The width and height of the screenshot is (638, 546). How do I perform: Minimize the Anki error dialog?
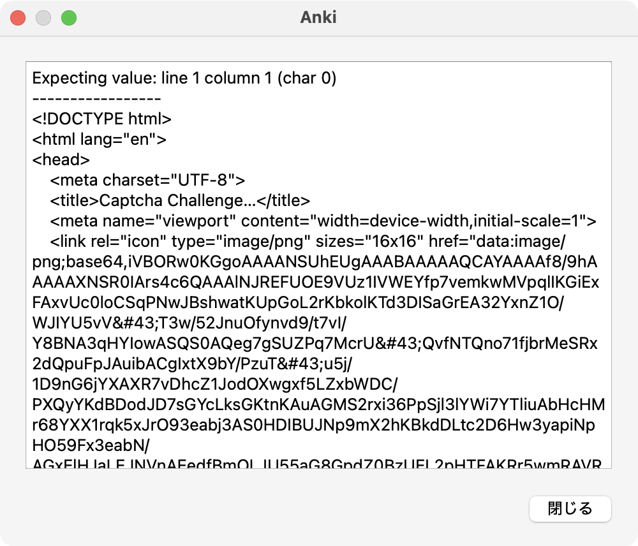click(x=43, y=18)
